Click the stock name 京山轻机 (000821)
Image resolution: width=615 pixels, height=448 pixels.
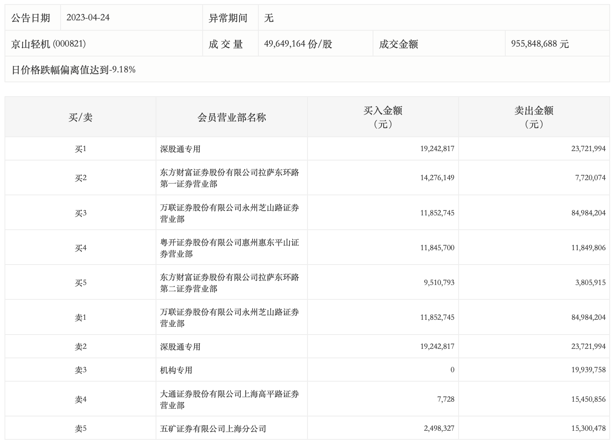tap(48, 44)
